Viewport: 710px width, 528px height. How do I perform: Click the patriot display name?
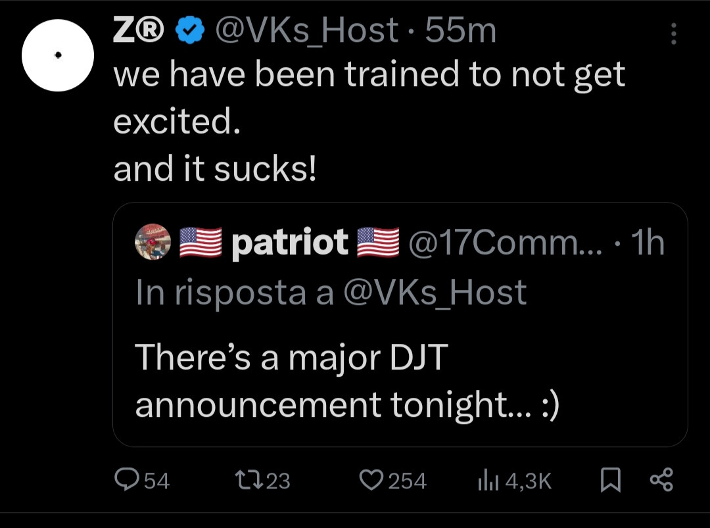coord(290,243)
